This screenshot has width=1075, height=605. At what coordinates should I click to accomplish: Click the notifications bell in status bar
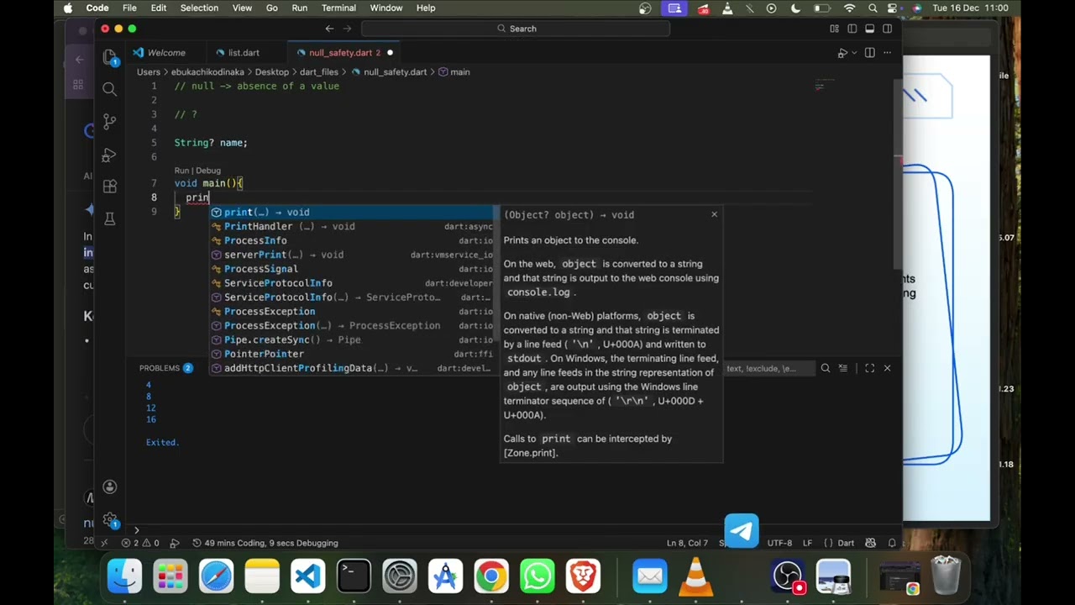pyautogui.click(x=892, y=543)
